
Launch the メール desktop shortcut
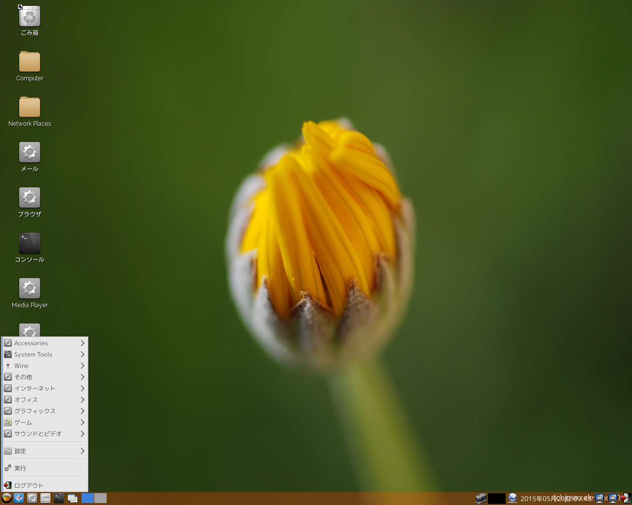pyautogui.click(x=30, y=153)
